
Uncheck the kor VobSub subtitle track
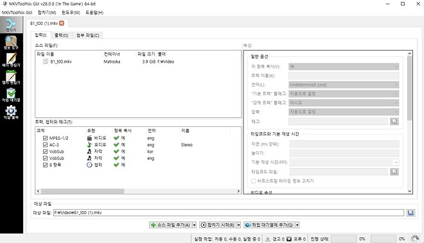click(45, 151)
